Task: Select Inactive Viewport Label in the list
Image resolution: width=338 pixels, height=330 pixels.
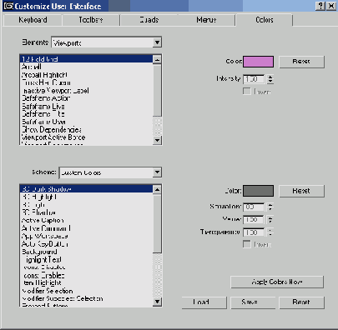Action: (87, 91)
